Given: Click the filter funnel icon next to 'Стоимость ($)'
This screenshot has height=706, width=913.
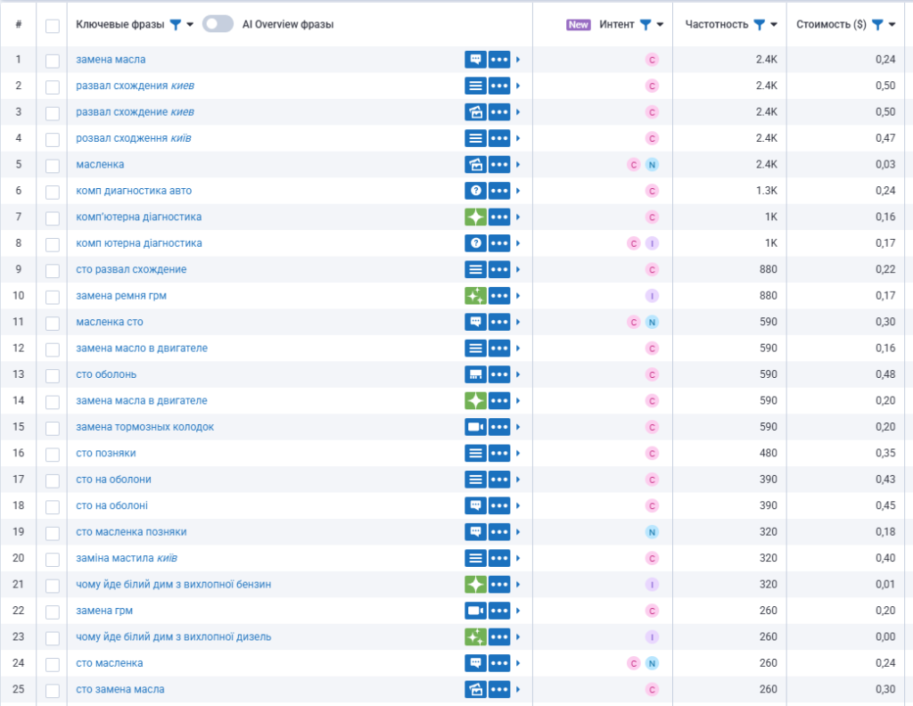Looking at the screenshot, I should click(877, 25).
